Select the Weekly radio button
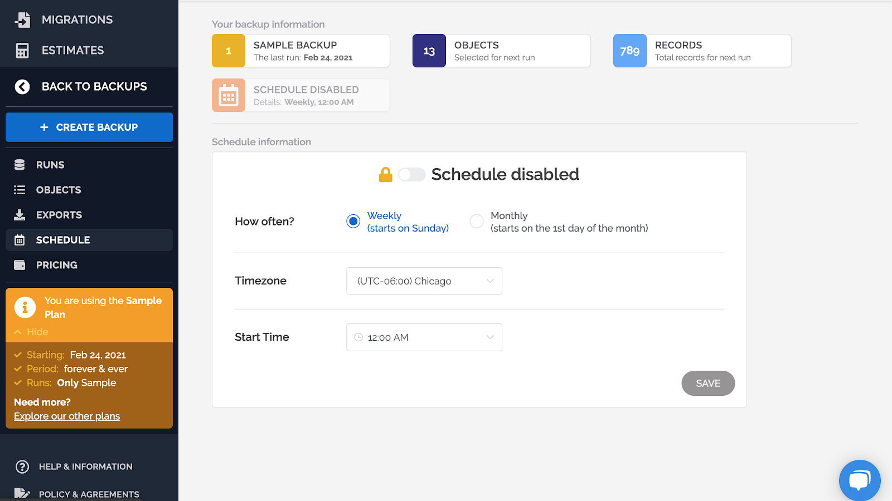892x501 pixels. click(353, 222)
